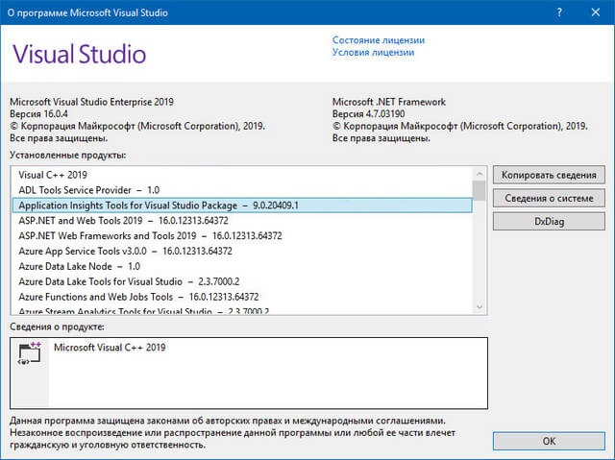
Task: Click the product list scrollbar down arrow
Action: pyautogui.click(x=479, y=305)
